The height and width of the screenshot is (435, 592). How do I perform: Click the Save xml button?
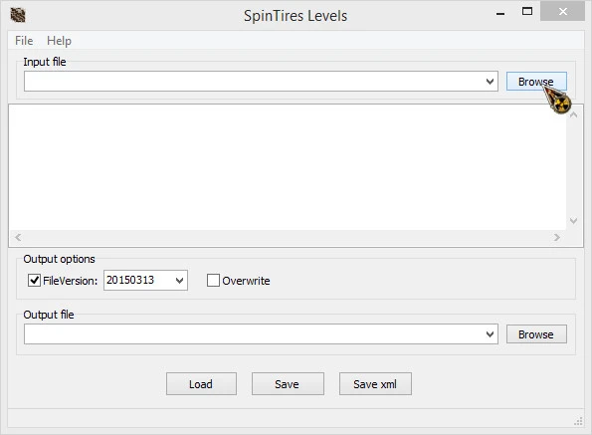375,384
